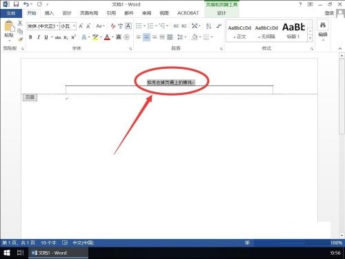Click the Enclose Characters circle icon
Viewport: 345px width, 259px height.
126,37
